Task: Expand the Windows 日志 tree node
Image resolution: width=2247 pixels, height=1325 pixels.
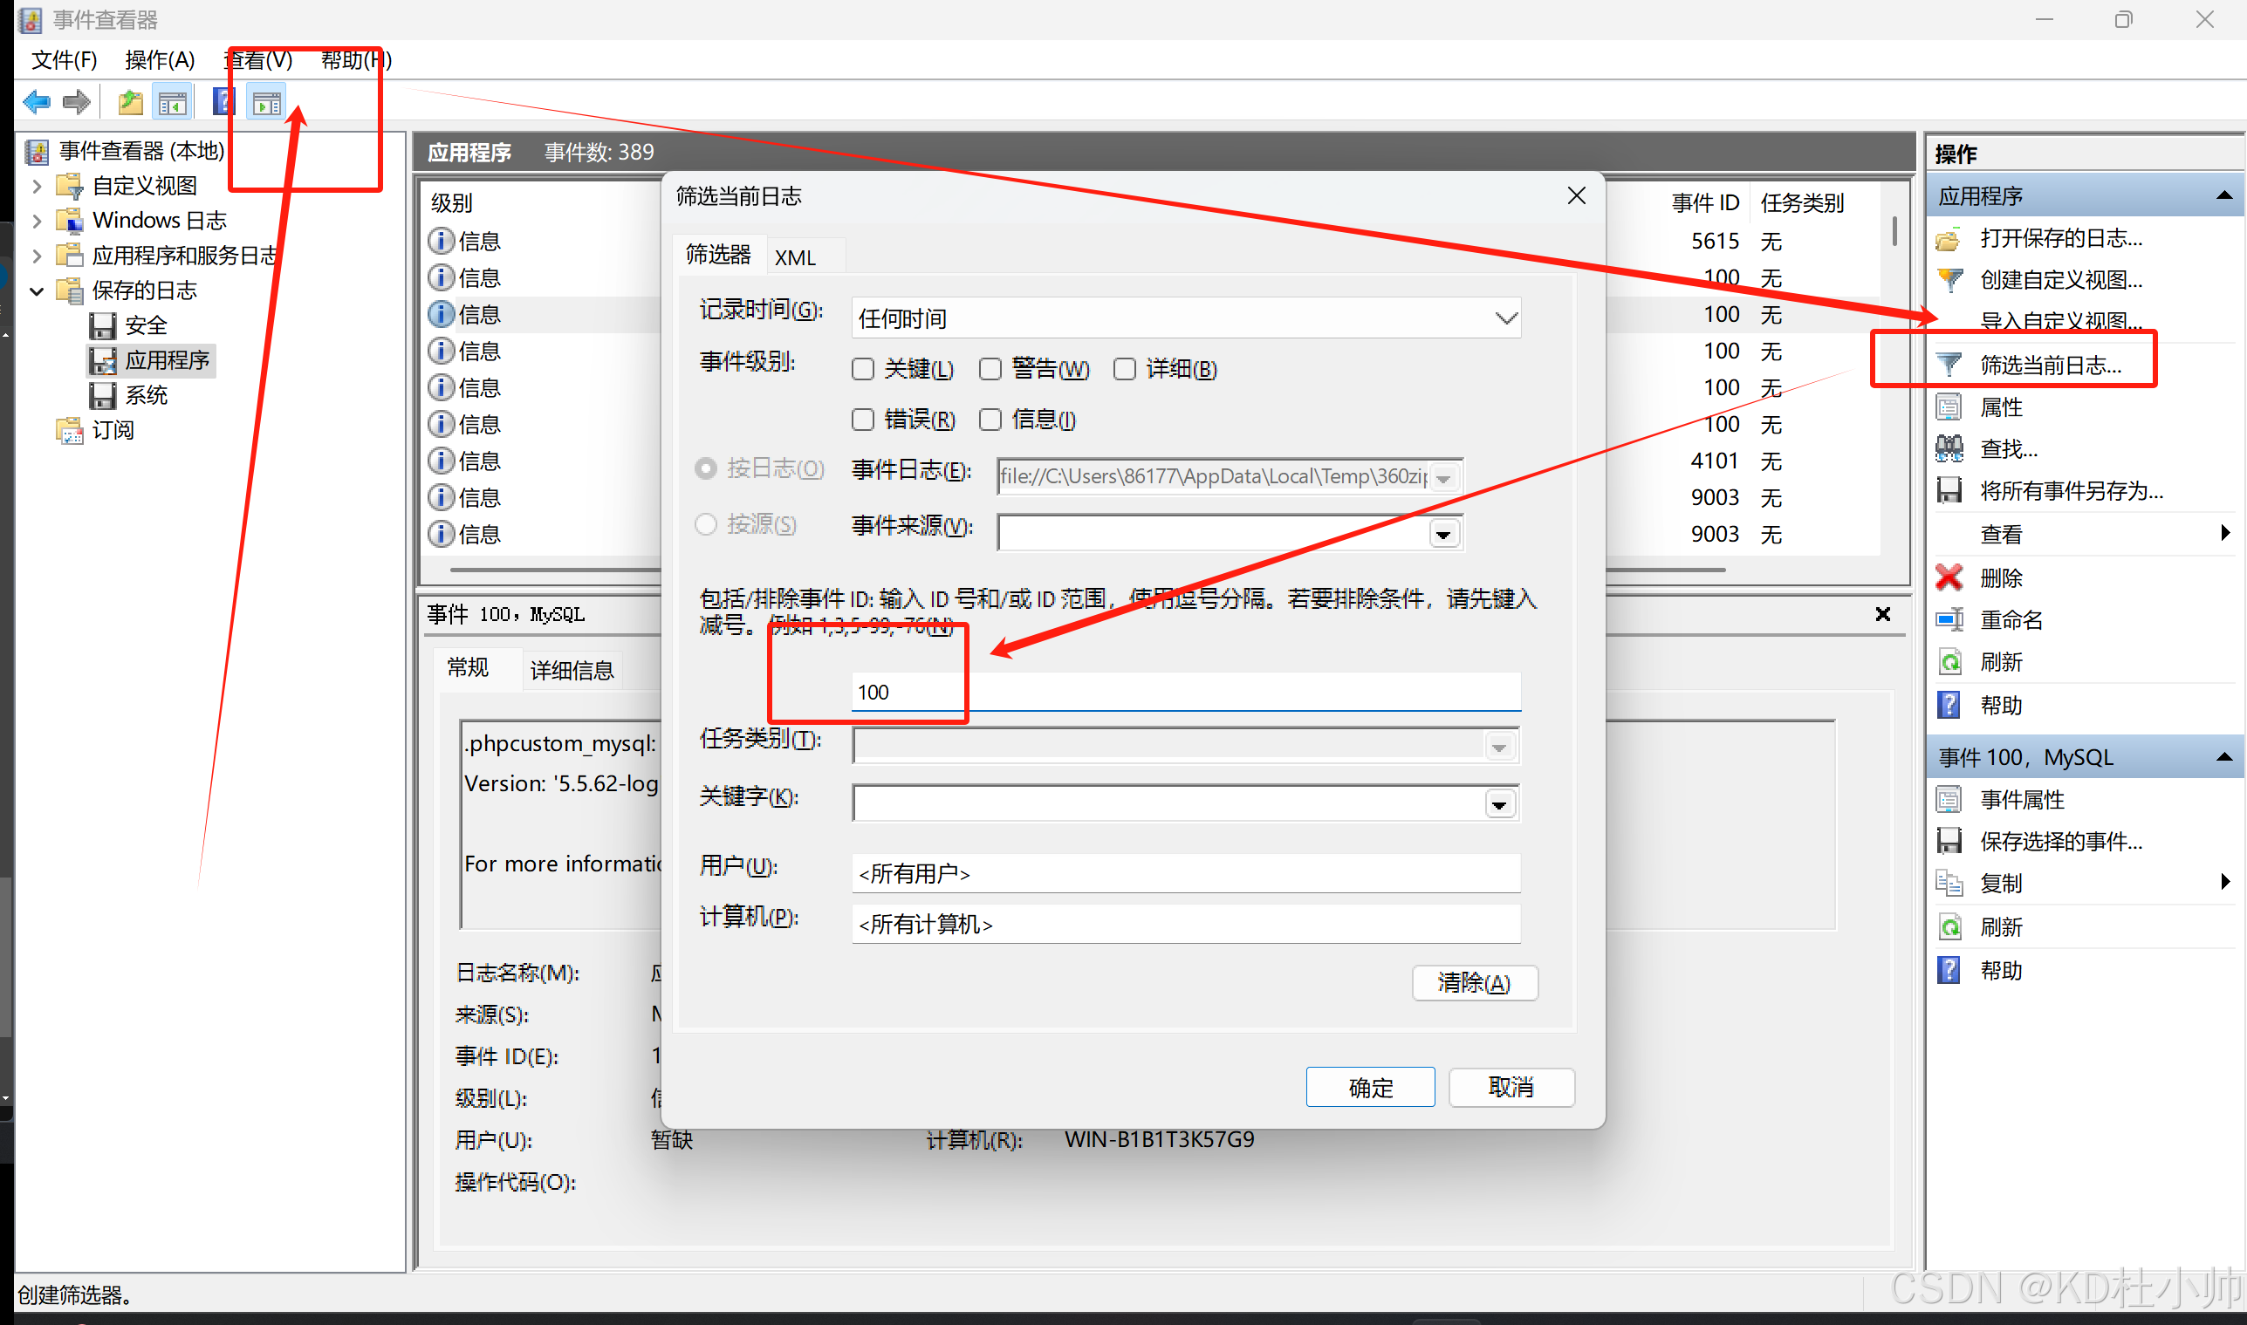Action: pyautogui.click(x=37, y=221)
